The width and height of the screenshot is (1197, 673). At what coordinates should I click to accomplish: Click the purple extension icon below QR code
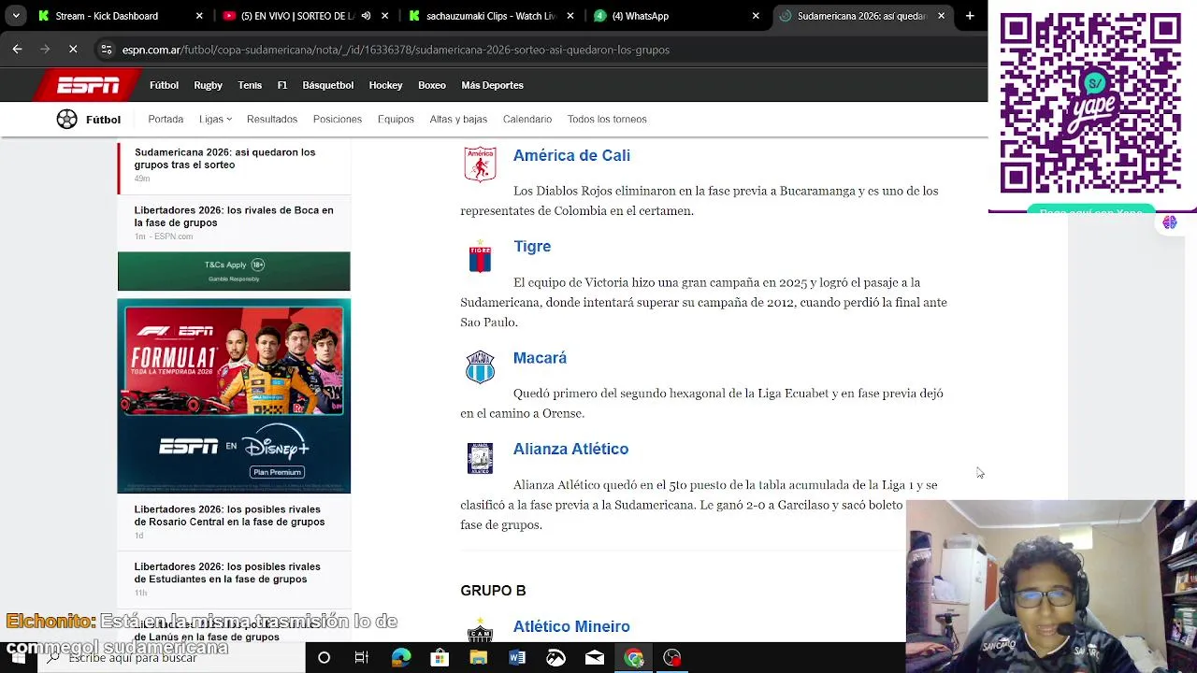tap(1169, 222)
